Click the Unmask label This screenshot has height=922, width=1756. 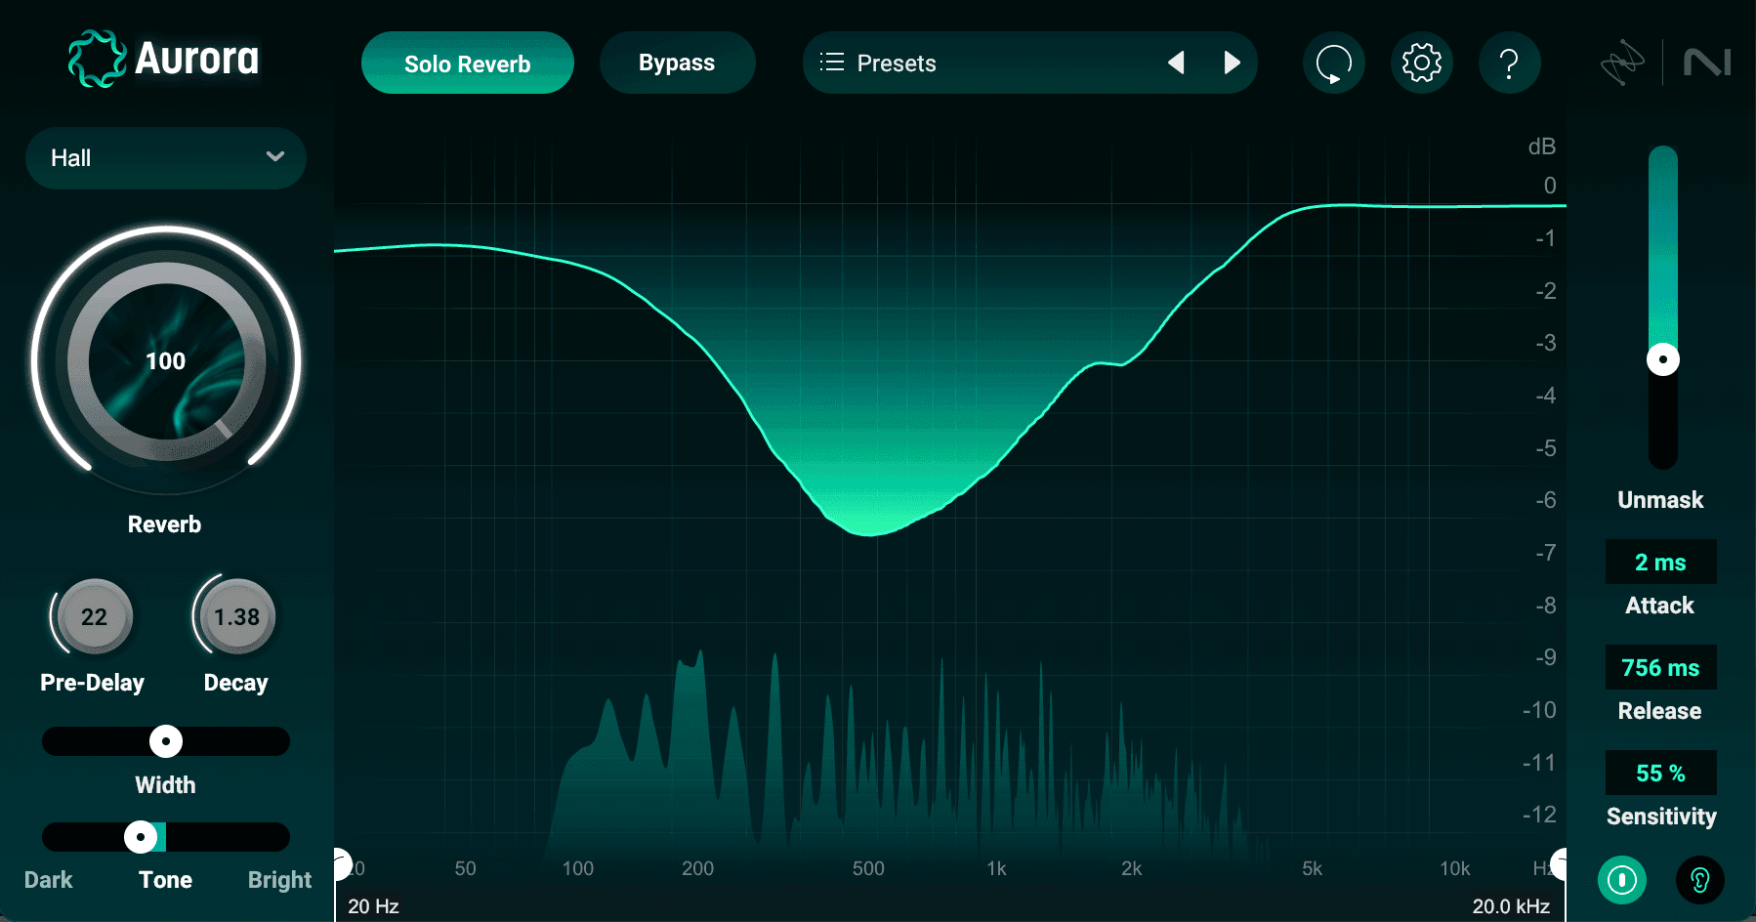[1660, 500]
